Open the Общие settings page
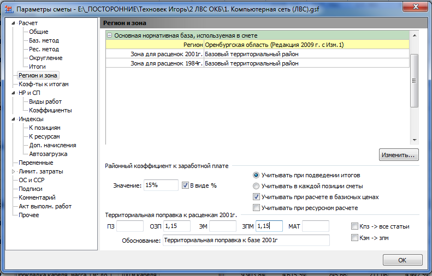The width and height of the screenshot is (432, 276). (x=39, y=32)
